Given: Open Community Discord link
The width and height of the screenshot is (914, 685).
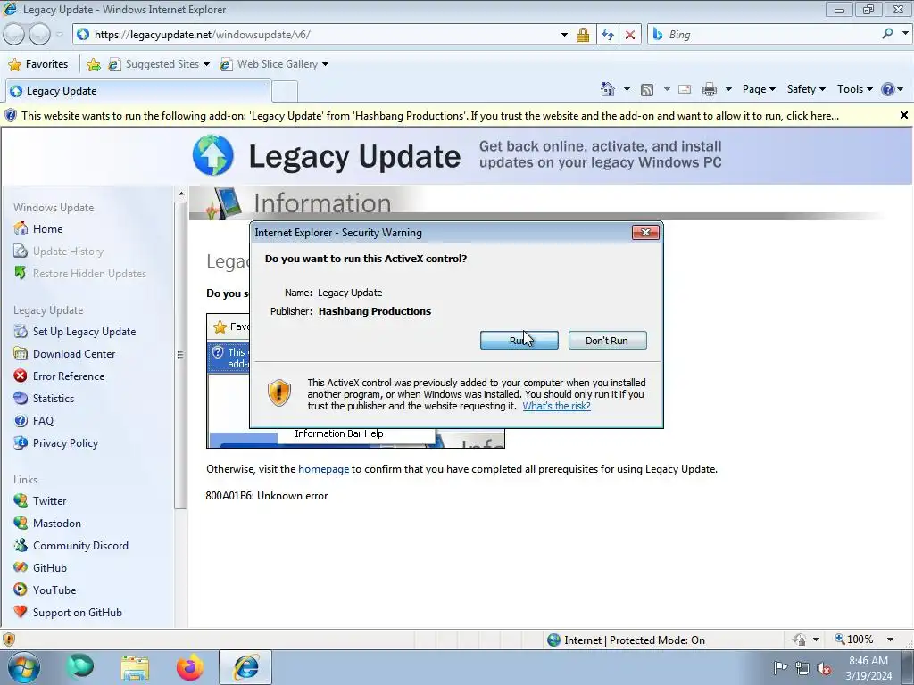Looking at the screenshot, I should 80,545.
